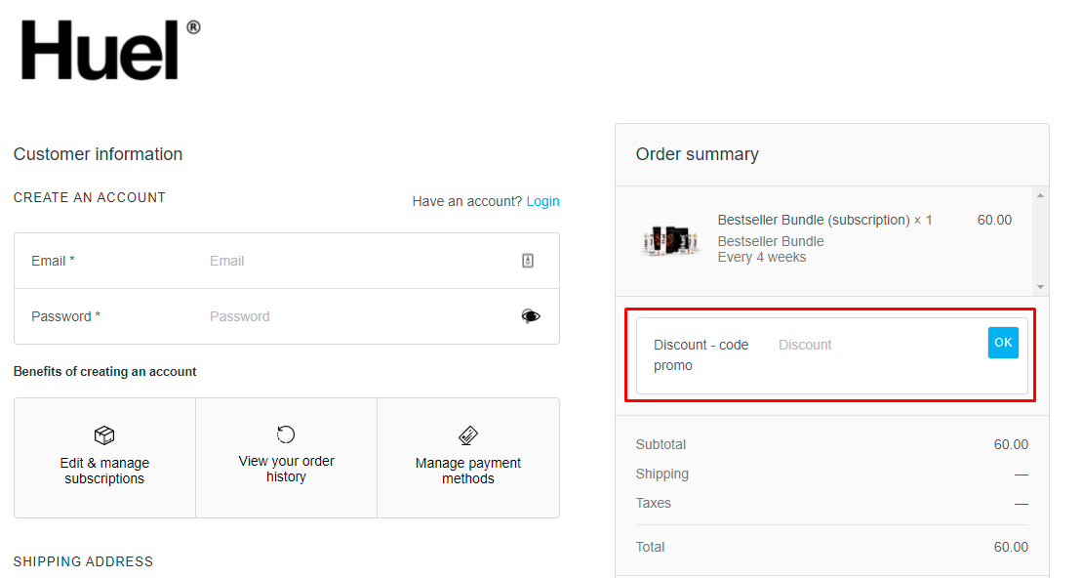Click the Edit & manage subscriptions box icon
The image size is (1082, 578).
tap(104, 435)
